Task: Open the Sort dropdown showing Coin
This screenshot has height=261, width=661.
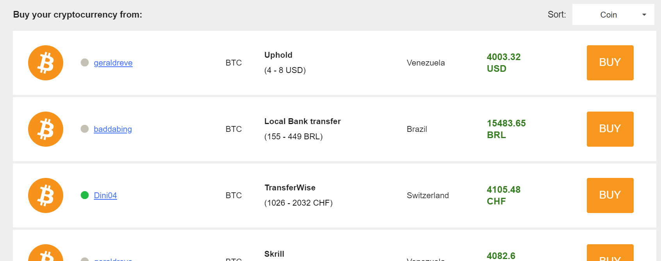Action: click(x=613, y=14)
